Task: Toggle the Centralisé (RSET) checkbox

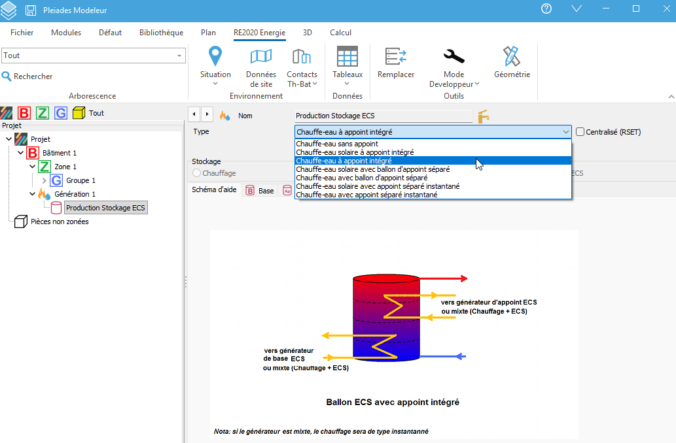Action: pos(580,132)
